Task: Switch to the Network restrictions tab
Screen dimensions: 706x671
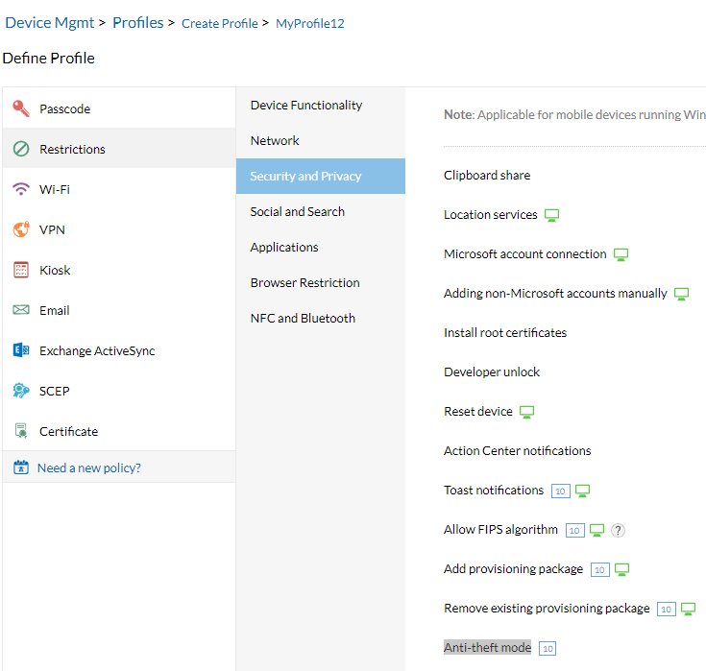Action: (x=275, y=140)
